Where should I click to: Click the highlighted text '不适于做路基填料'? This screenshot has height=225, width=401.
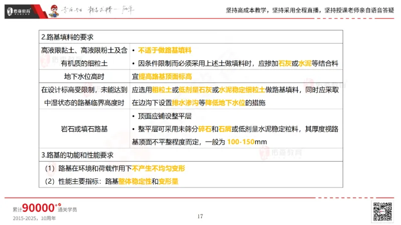click(165, 50)
